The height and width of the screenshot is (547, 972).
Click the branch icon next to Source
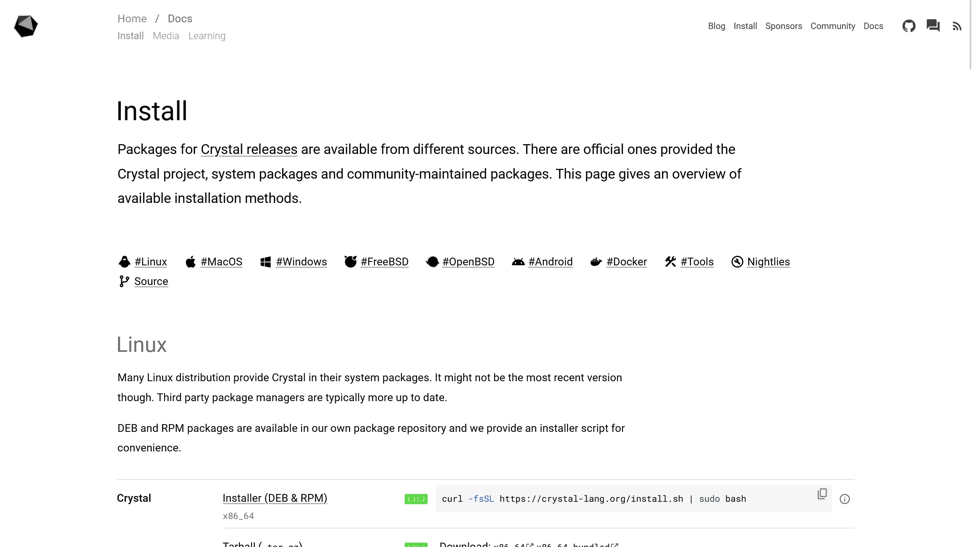pos(124,281)
